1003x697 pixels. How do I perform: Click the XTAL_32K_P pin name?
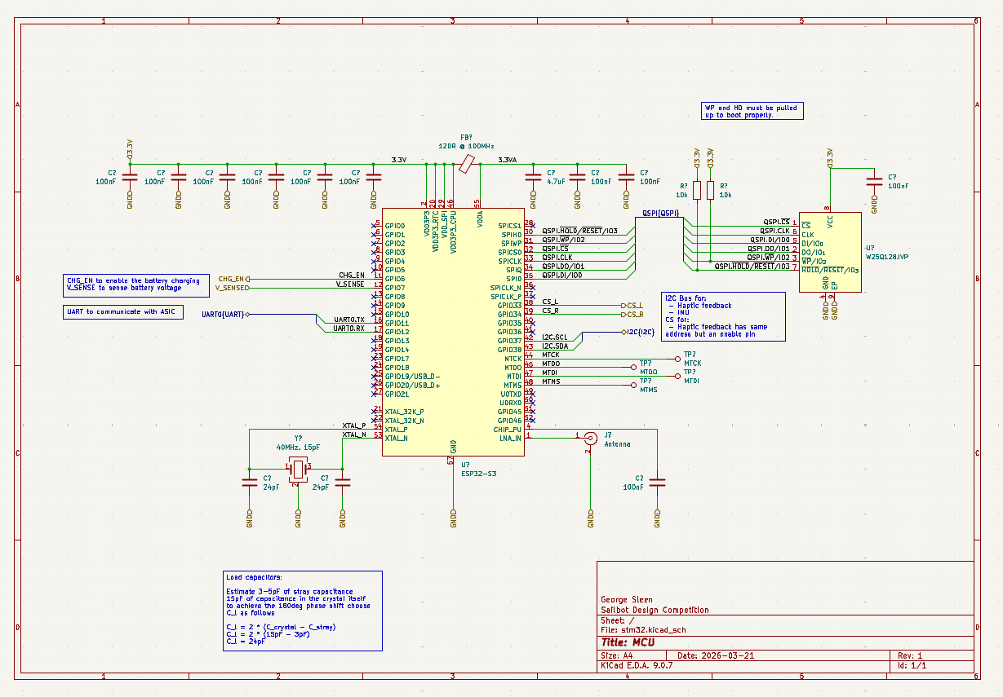click(x=405, y=412)
